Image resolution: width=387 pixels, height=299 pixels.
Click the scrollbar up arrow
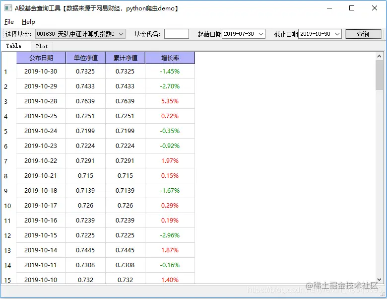(x=380, y=56)
